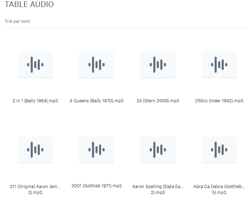Select the '311 (Original Aaron Jam...' filename label

(x=35, y=187)
